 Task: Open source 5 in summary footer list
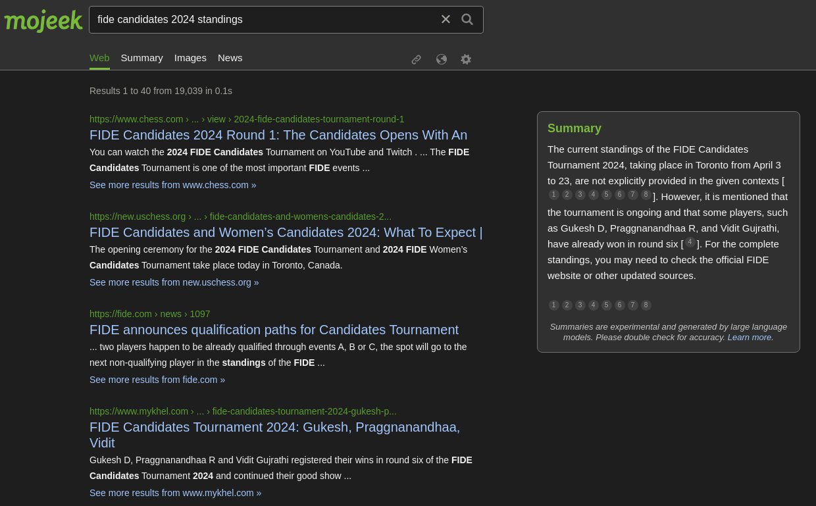pyautogui.click(x=607, y=305)
